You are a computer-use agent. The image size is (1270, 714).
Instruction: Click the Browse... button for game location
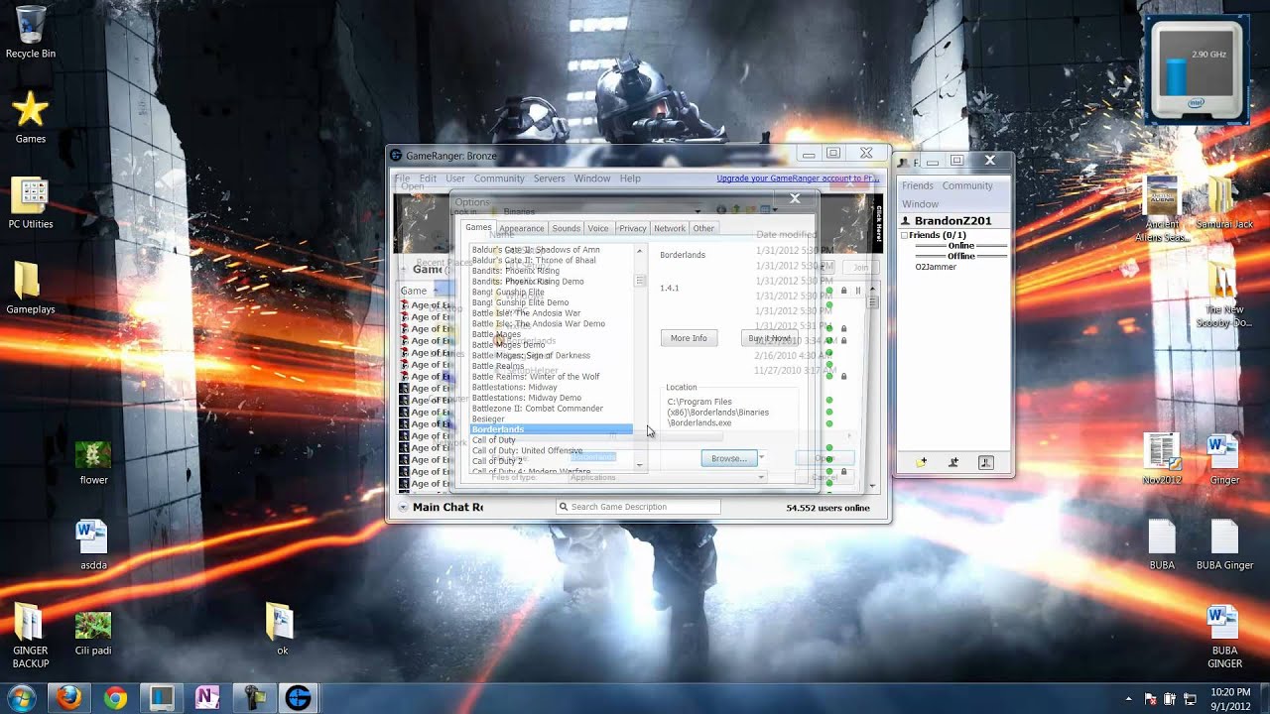click(x=729, y=458)
